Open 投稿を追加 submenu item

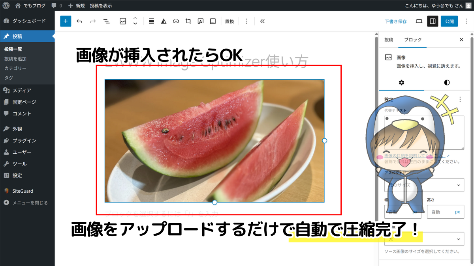point(15,59)
